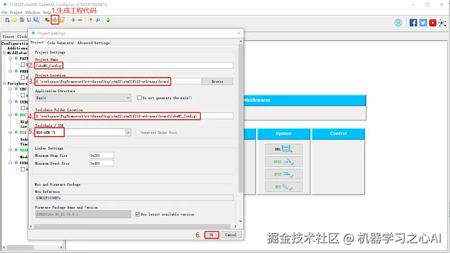Tick the checkbox under FREERTOS in tree
Image resolution: width=450 pixels, height=253 pixels.
[x=22, y=77]
